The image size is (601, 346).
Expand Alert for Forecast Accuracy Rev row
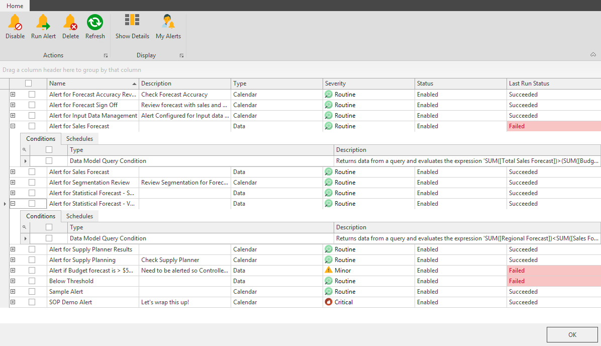pos(13,95)
